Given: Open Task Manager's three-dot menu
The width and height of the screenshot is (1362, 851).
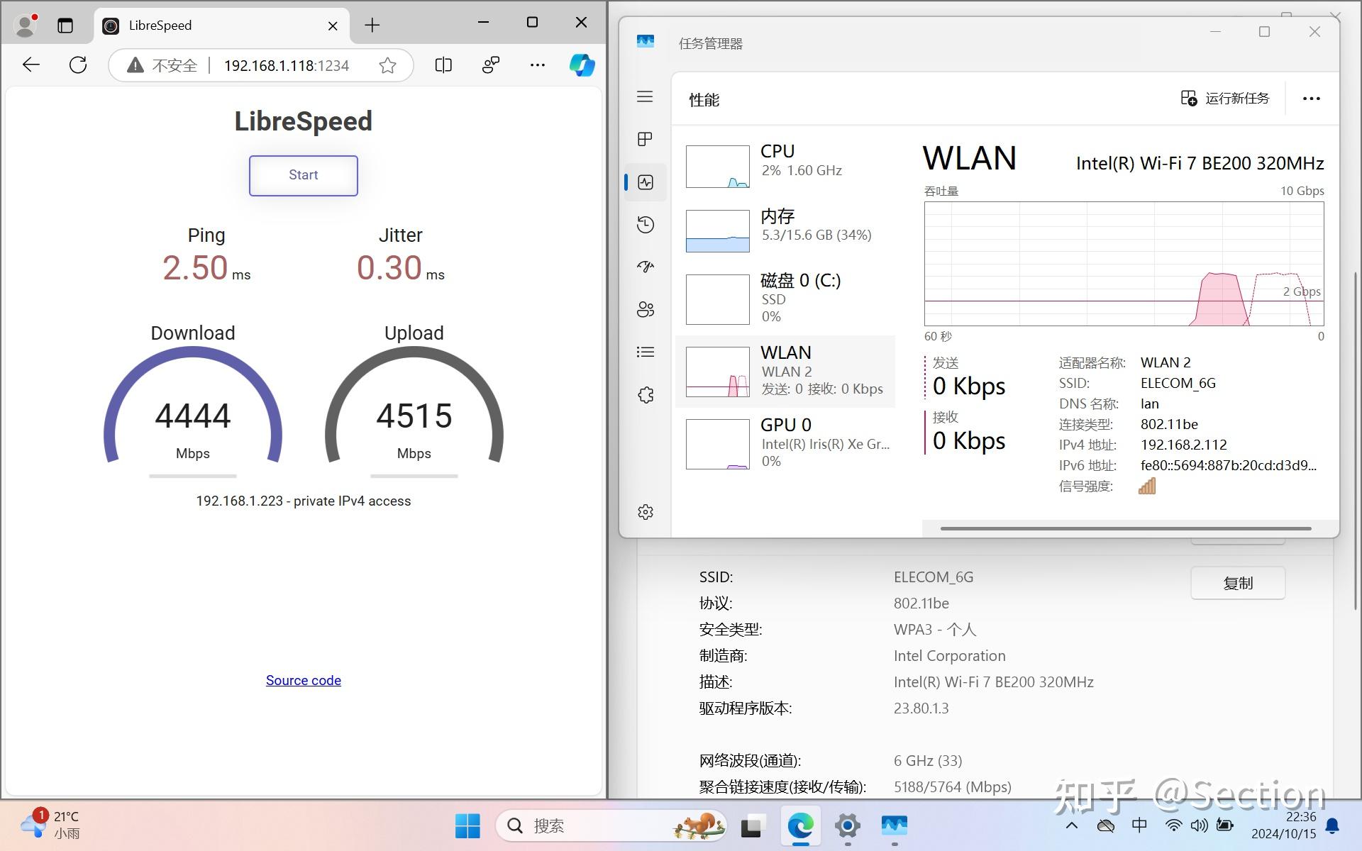Looking at the screenshot, I should (x=1311, y=99).
